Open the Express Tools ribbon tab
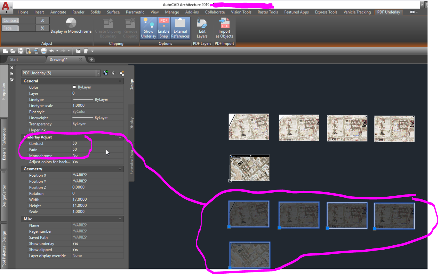The width and height of the screenshot is (438, 274). (x=326, y=12)
